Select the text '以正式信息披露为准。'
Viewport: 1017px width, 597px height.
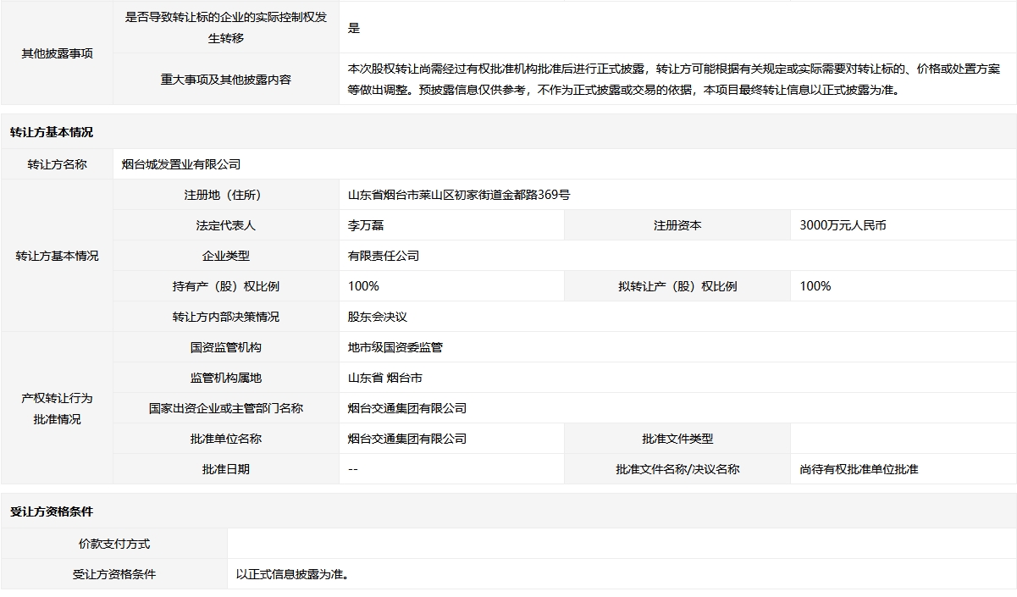click(x=293, y=574)
